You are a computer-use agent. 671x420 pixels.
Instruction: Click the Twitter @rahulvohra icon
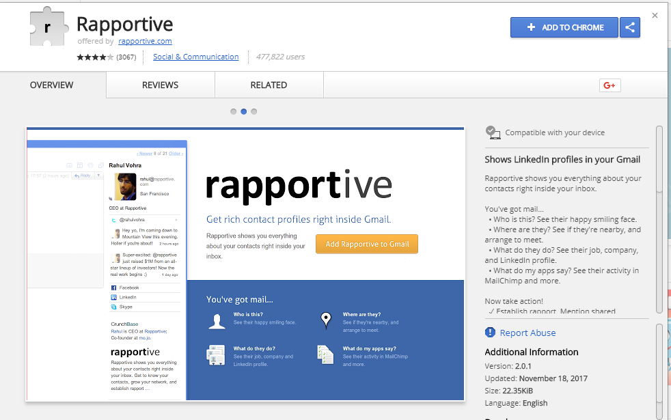click(114, 220)
